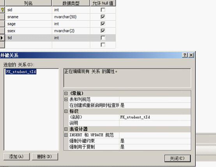Viewport: 216px width, 167px height.
Task: Click the 强制外键约束 property label
Action: [82, 141]
